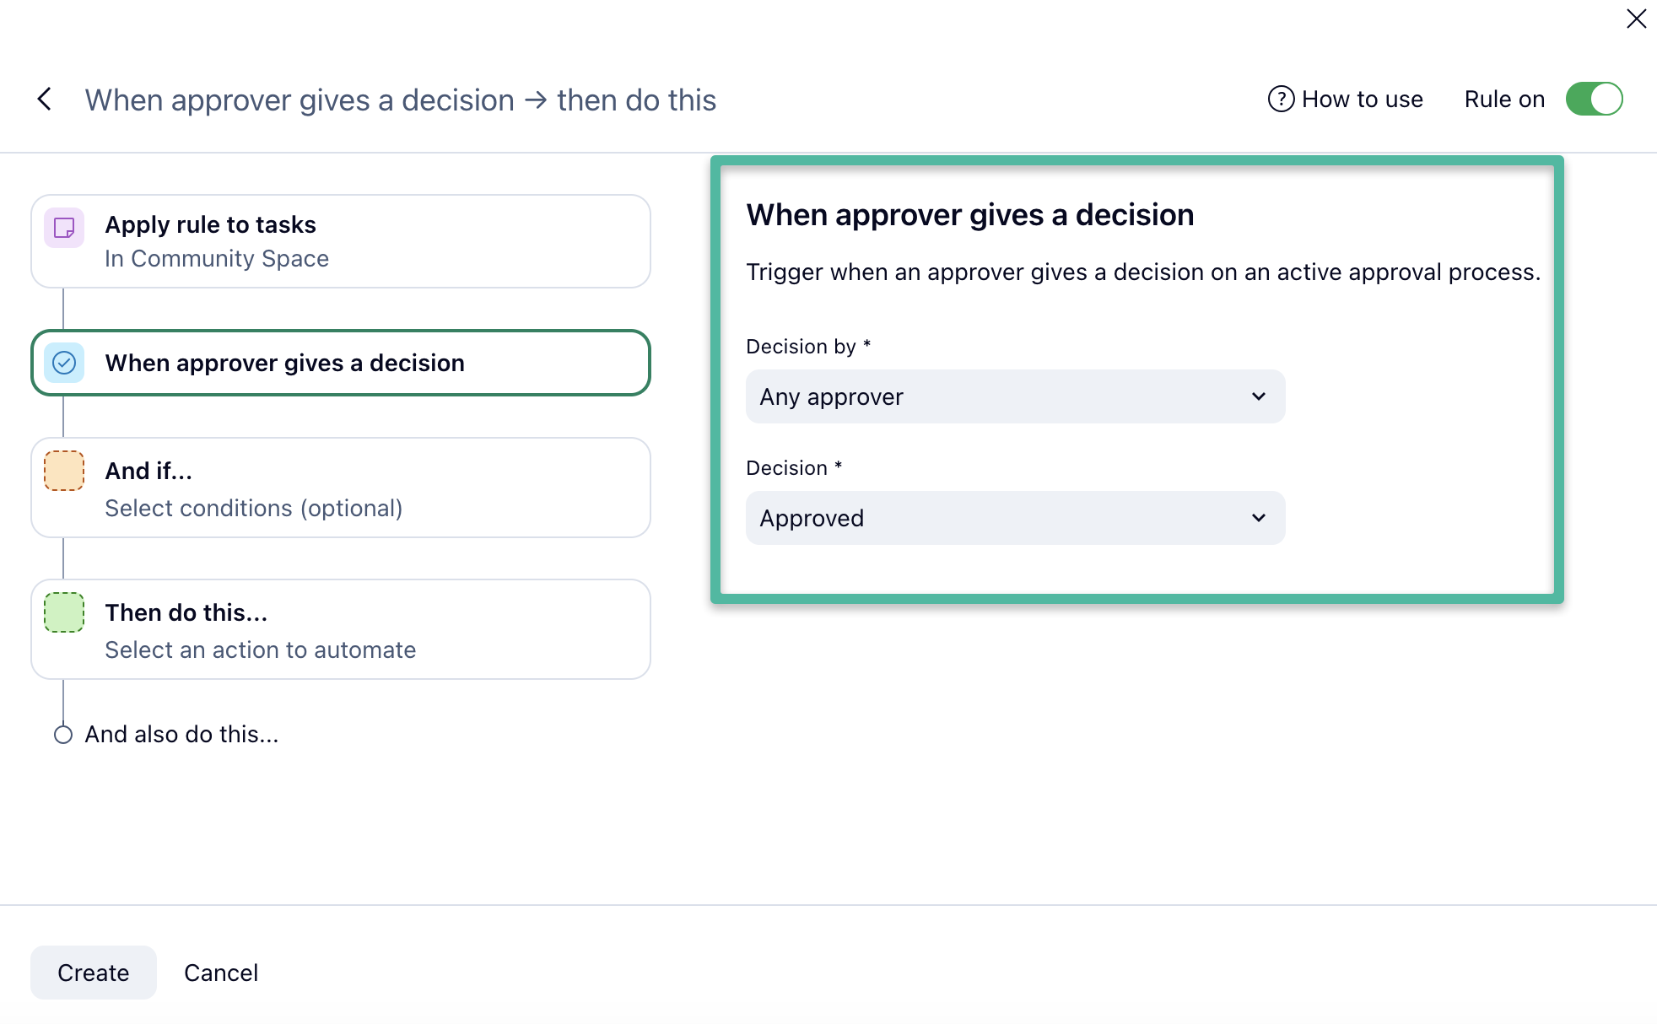Click the back arrow icon
The width and height of the screenshot is (1657, 1024).
tap(45, 100)
